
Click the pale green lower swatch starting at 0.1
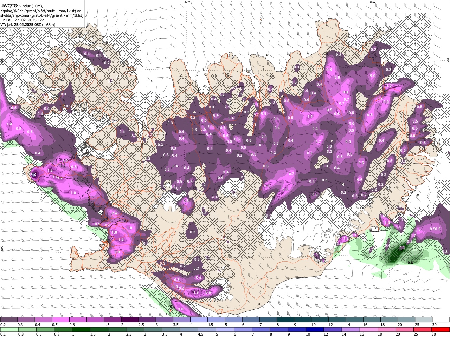point(9,329)
